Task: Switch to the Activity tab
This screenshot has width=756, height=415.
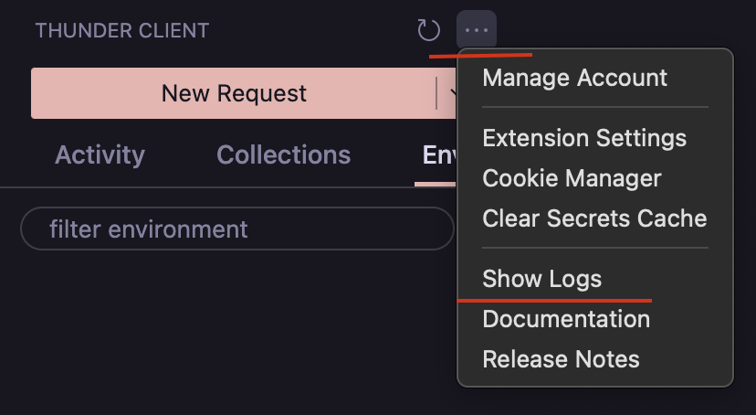Action: [100, 154]
